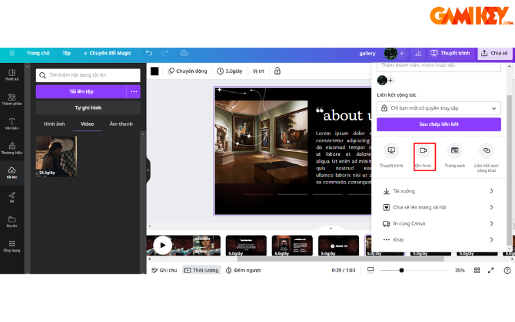Click the fullscreen expand icon
This screenshot has width=515, height=322.
pos(491,270)
